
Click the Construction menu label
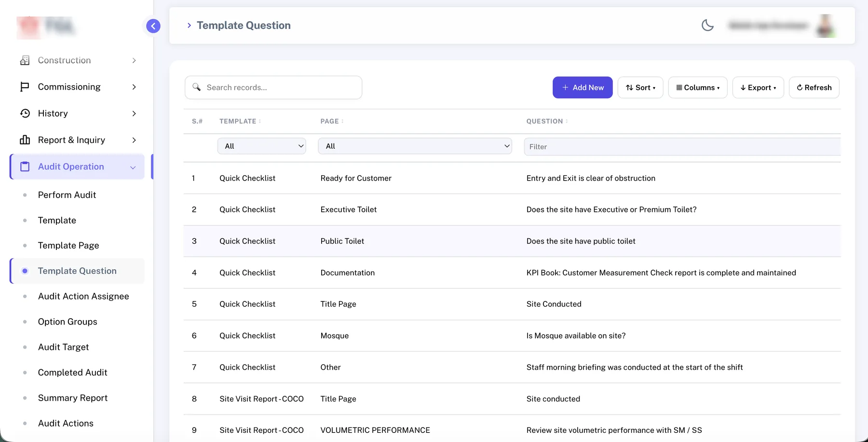pos(64,60)
